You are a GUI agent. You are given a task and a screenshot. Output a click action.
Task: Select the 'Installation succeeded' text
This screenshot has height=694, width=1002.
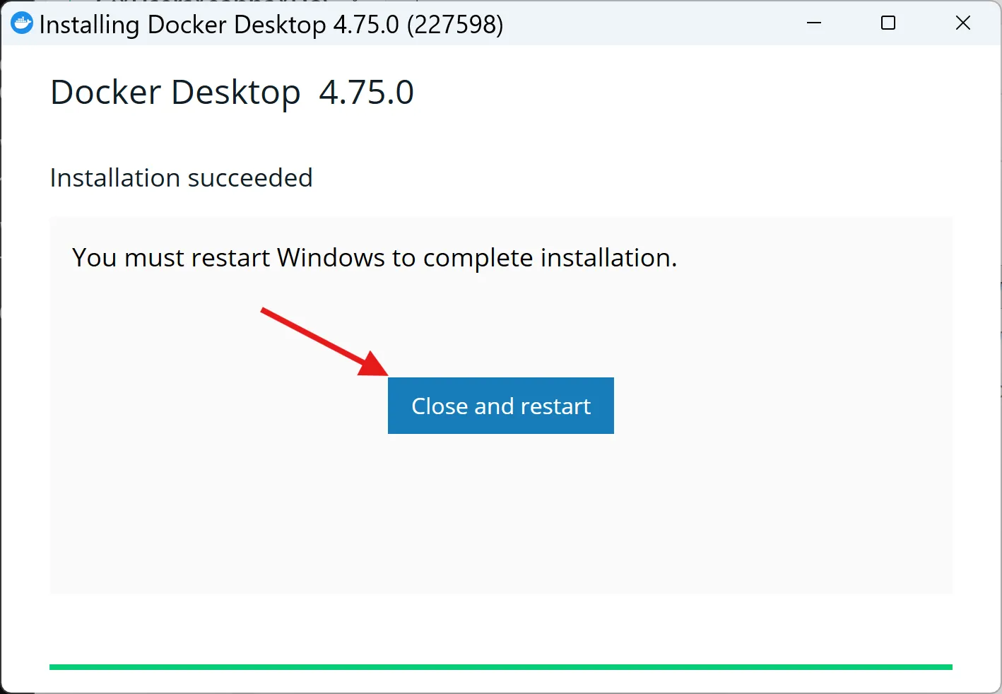click(181, 177)
